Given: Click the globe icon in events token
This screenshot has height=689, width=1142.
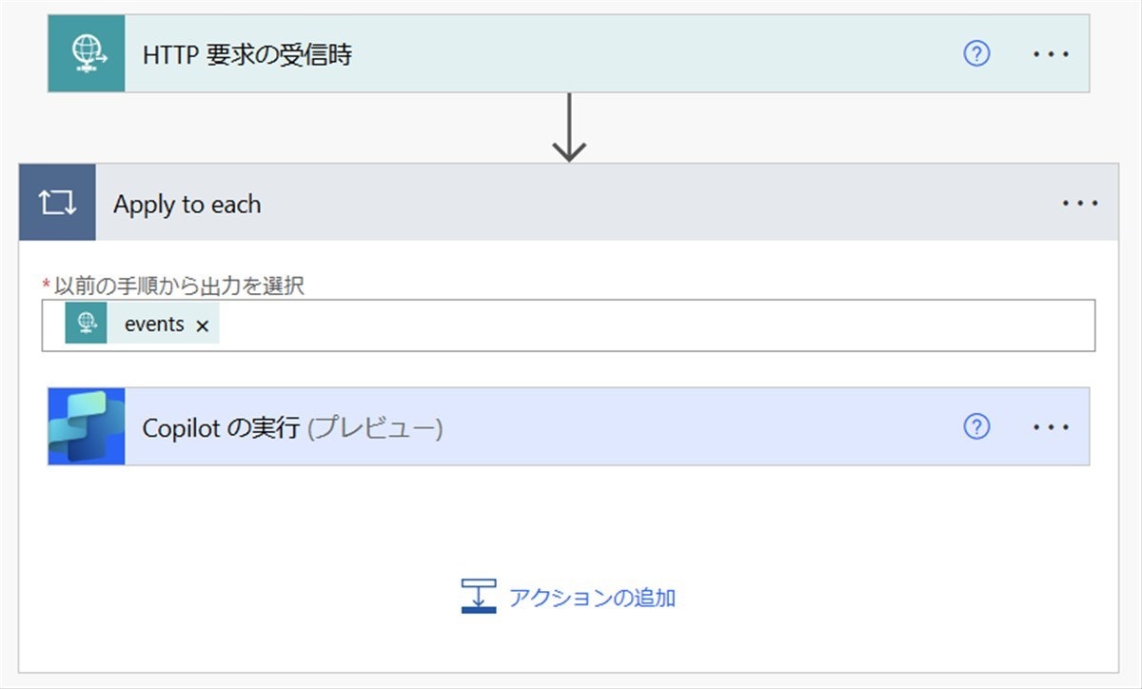Looking at the screenshot, I should (x=87, y=324).
